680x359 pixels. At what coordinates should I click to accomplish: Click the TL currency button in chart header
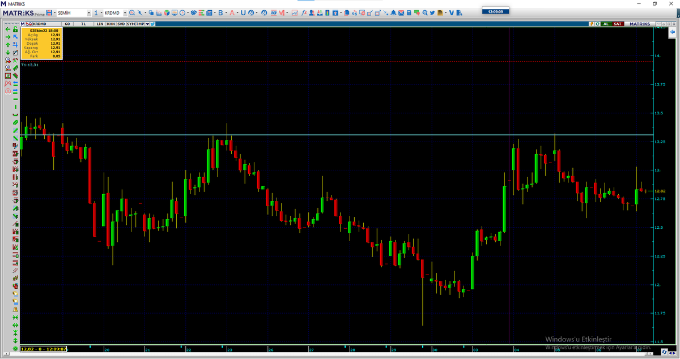pyautogui.click(x=83, y=24)
